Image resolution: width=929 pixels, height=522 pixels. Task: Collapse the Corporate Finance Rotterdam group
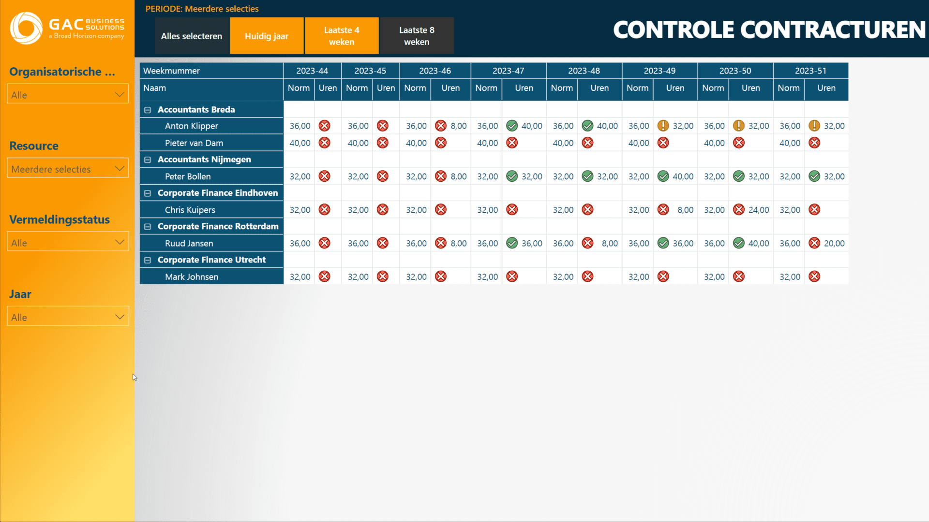point(148,227)
